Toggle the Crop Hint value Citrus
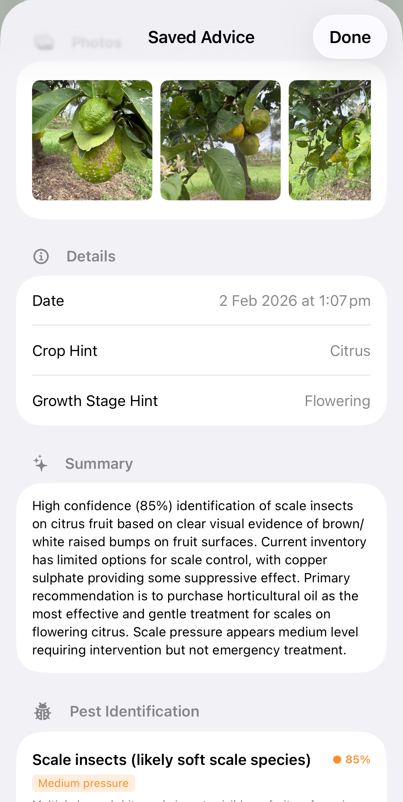 [x=350, y=351]
